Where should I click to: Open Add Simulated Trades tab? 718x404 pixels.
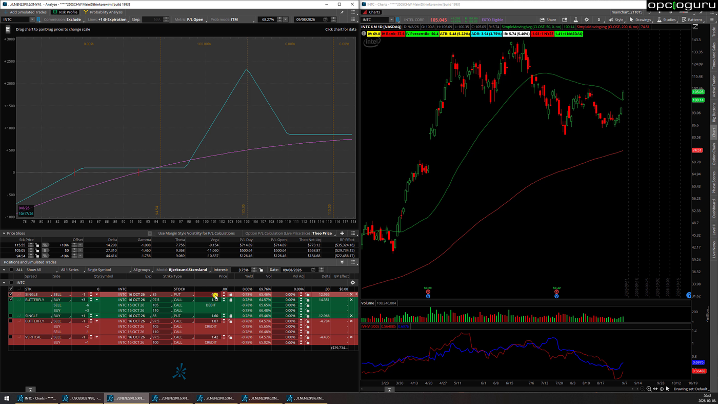25,12
